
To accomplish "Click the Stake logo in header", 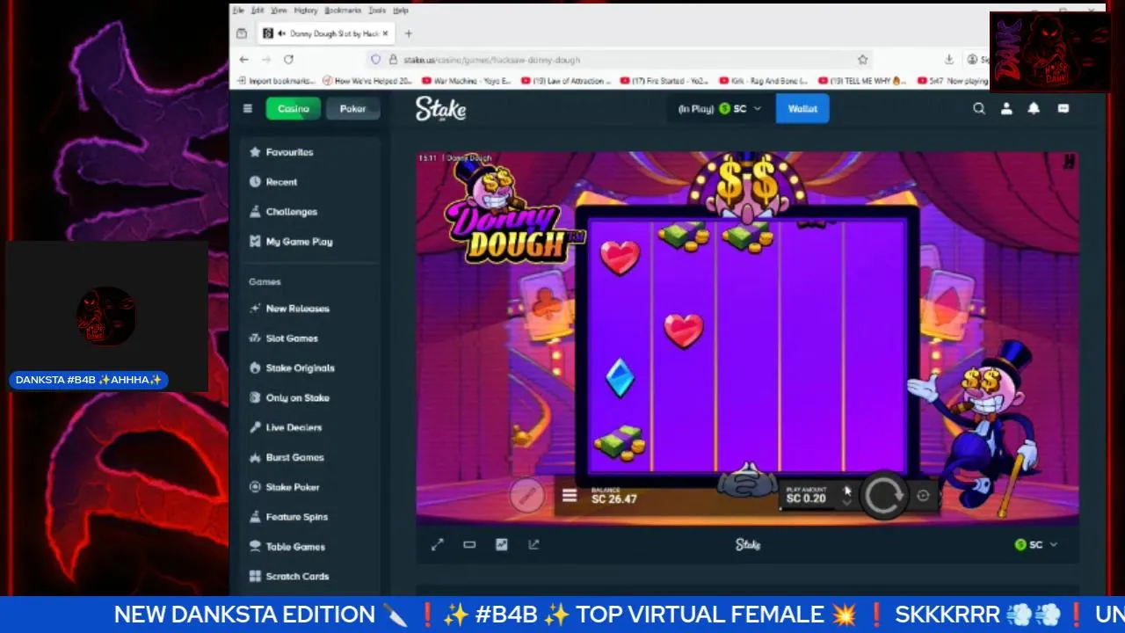I will (440, 108).
